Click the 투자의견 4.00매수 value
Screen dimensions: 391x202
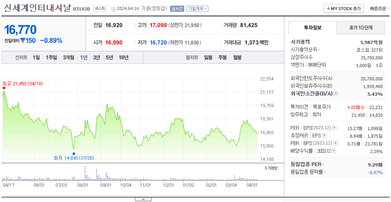click(355, 107)
